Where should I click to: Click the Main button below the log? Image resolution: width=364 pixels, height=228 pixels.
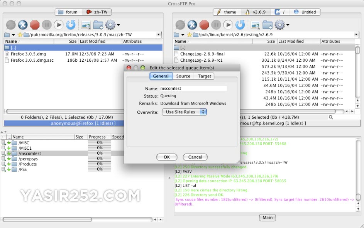267,218
